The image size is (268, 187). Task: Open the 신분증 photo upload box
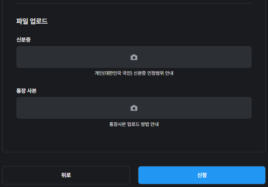point(92,57)
